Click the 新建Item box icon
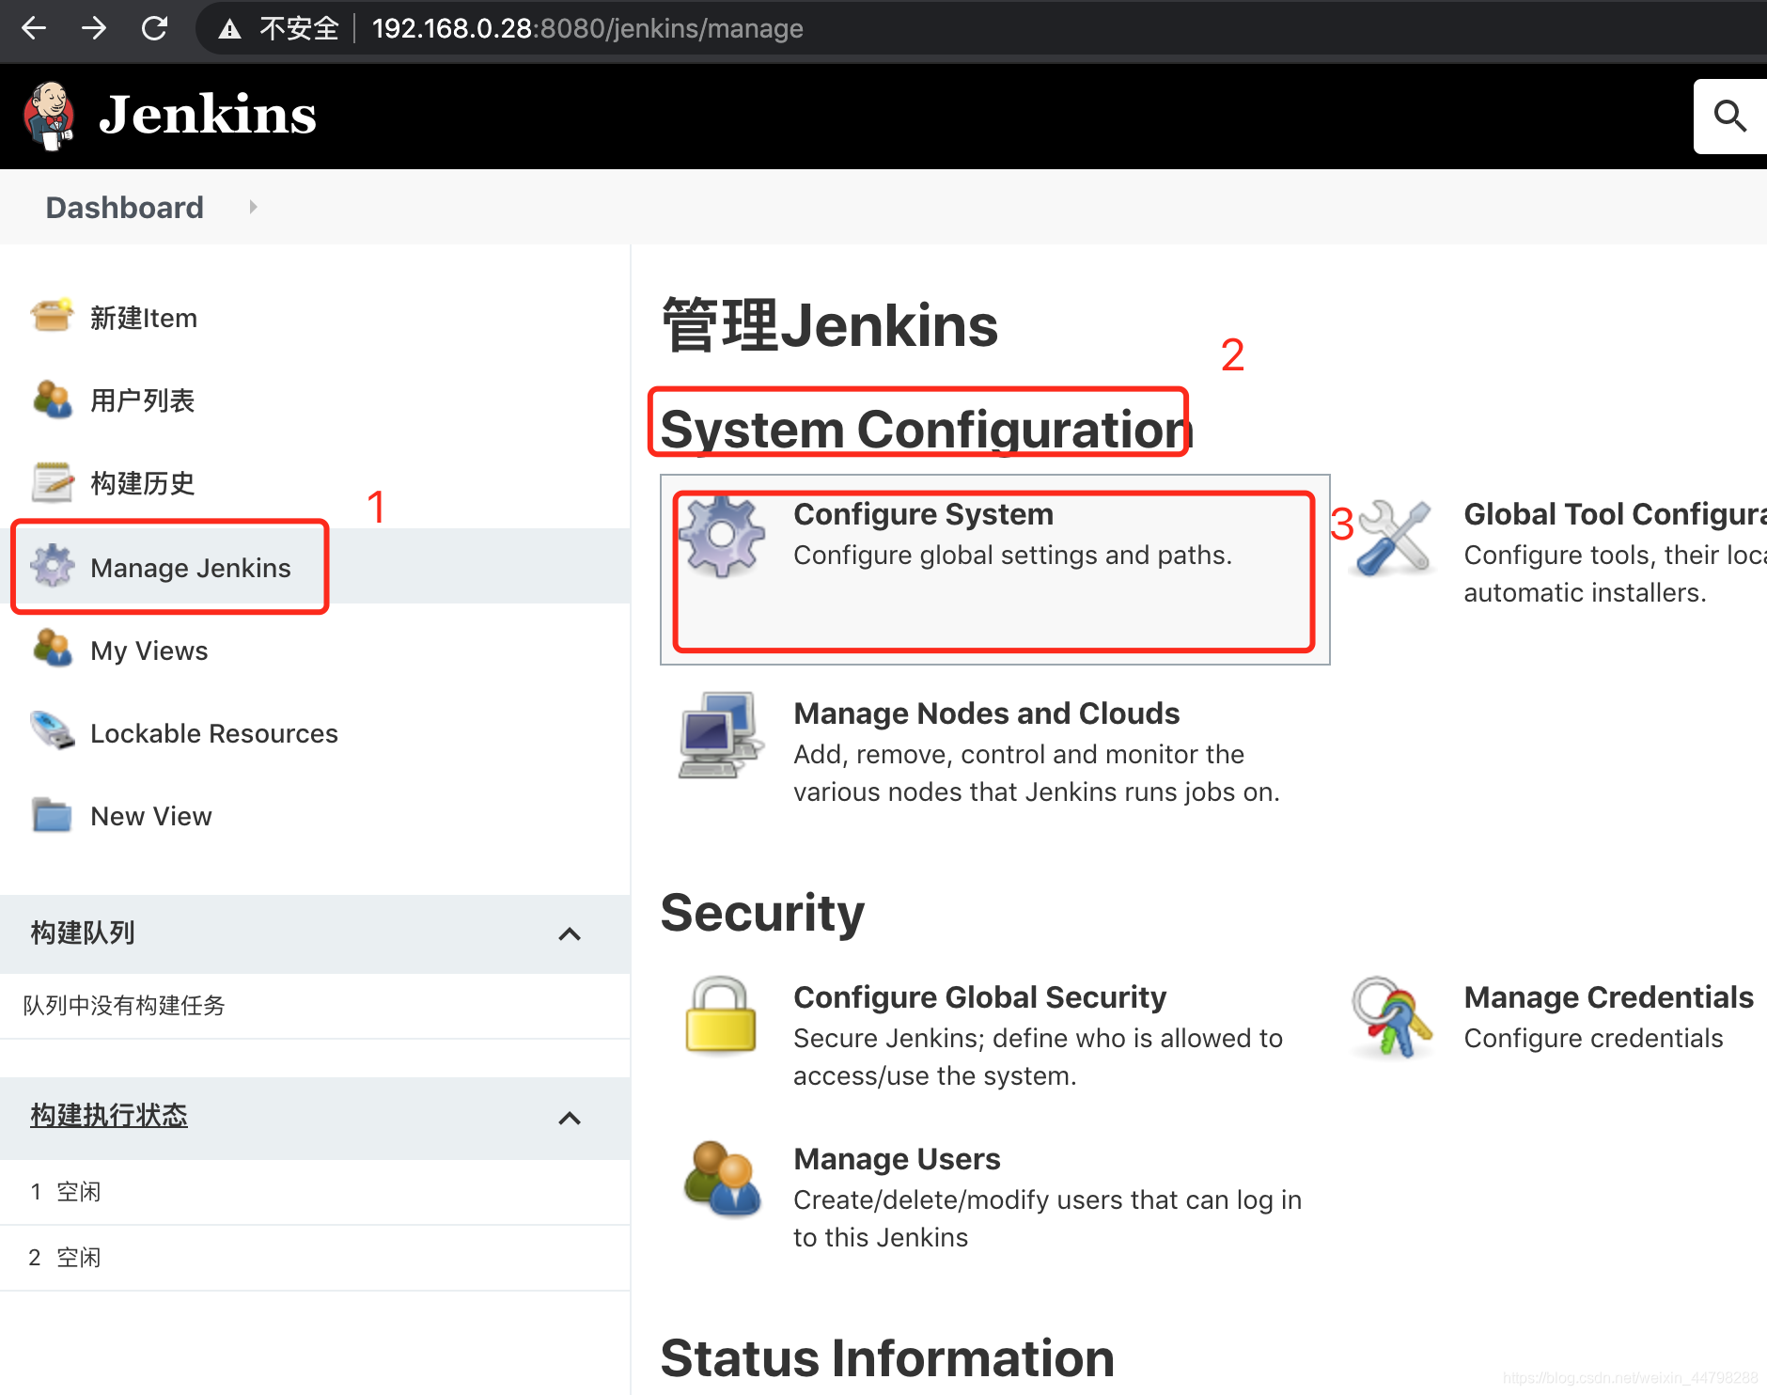 pos(52,316)
